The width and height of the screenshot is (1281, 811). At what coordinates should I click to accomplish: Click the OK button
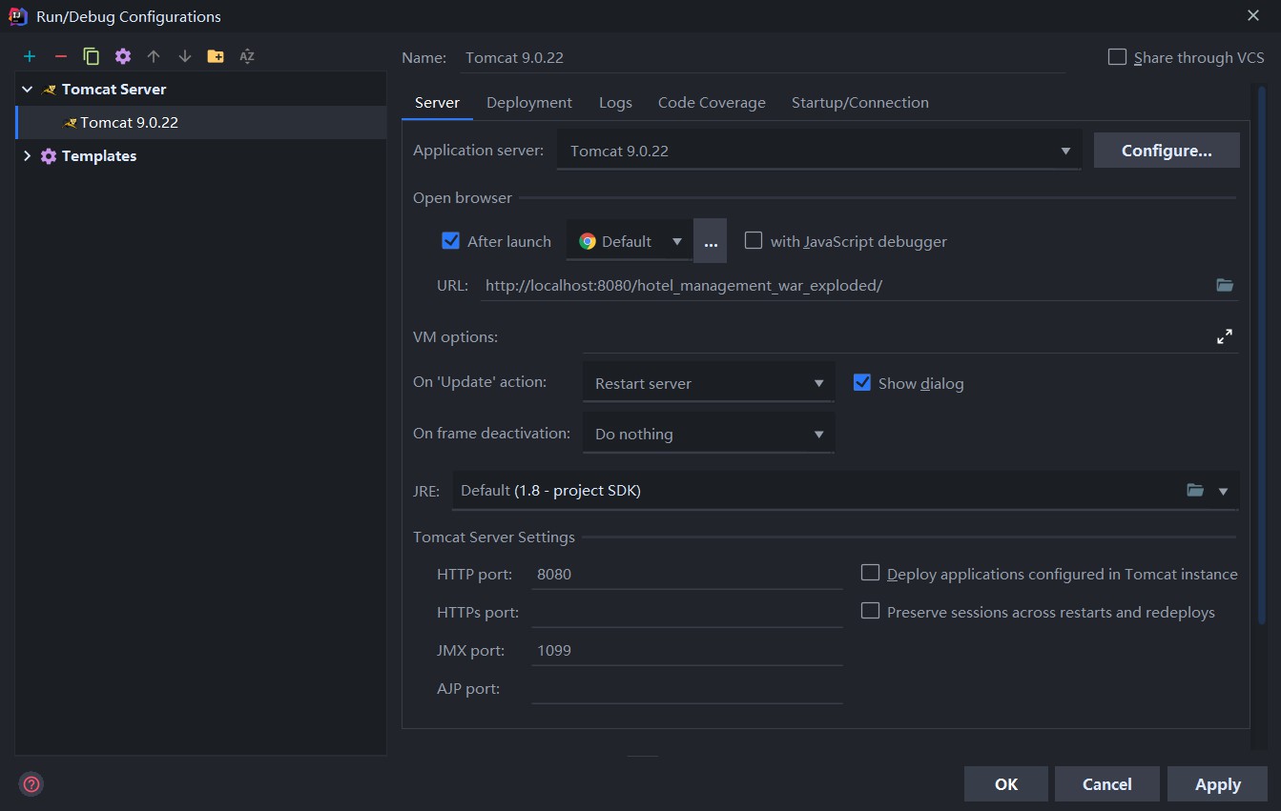pyautogui.click(x=1006, y=784)
